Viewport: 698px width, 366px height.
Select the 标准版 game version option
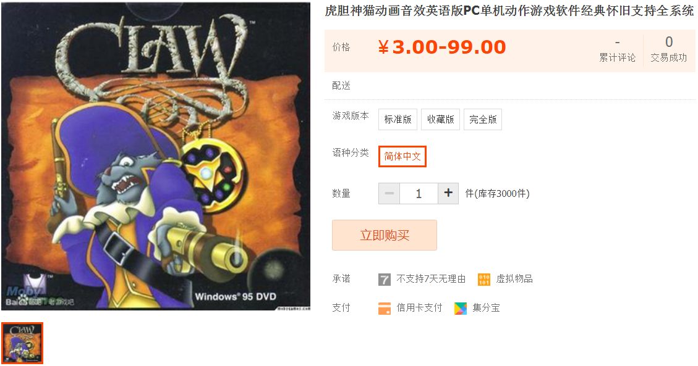click(x=398, y=120)
